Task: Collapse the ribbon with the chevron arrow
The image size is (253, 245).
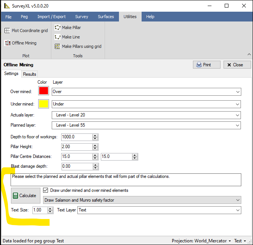Action: point(249,55)
